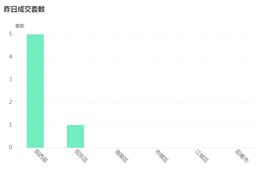
Task: Click the y-axis tick value 1
Action: point(11,125)
